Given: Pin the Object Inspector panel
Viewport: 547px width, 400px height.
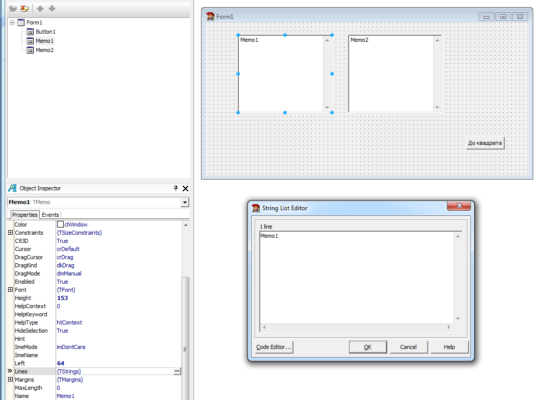Looking at the screenshot, I should tap(176, 188).
